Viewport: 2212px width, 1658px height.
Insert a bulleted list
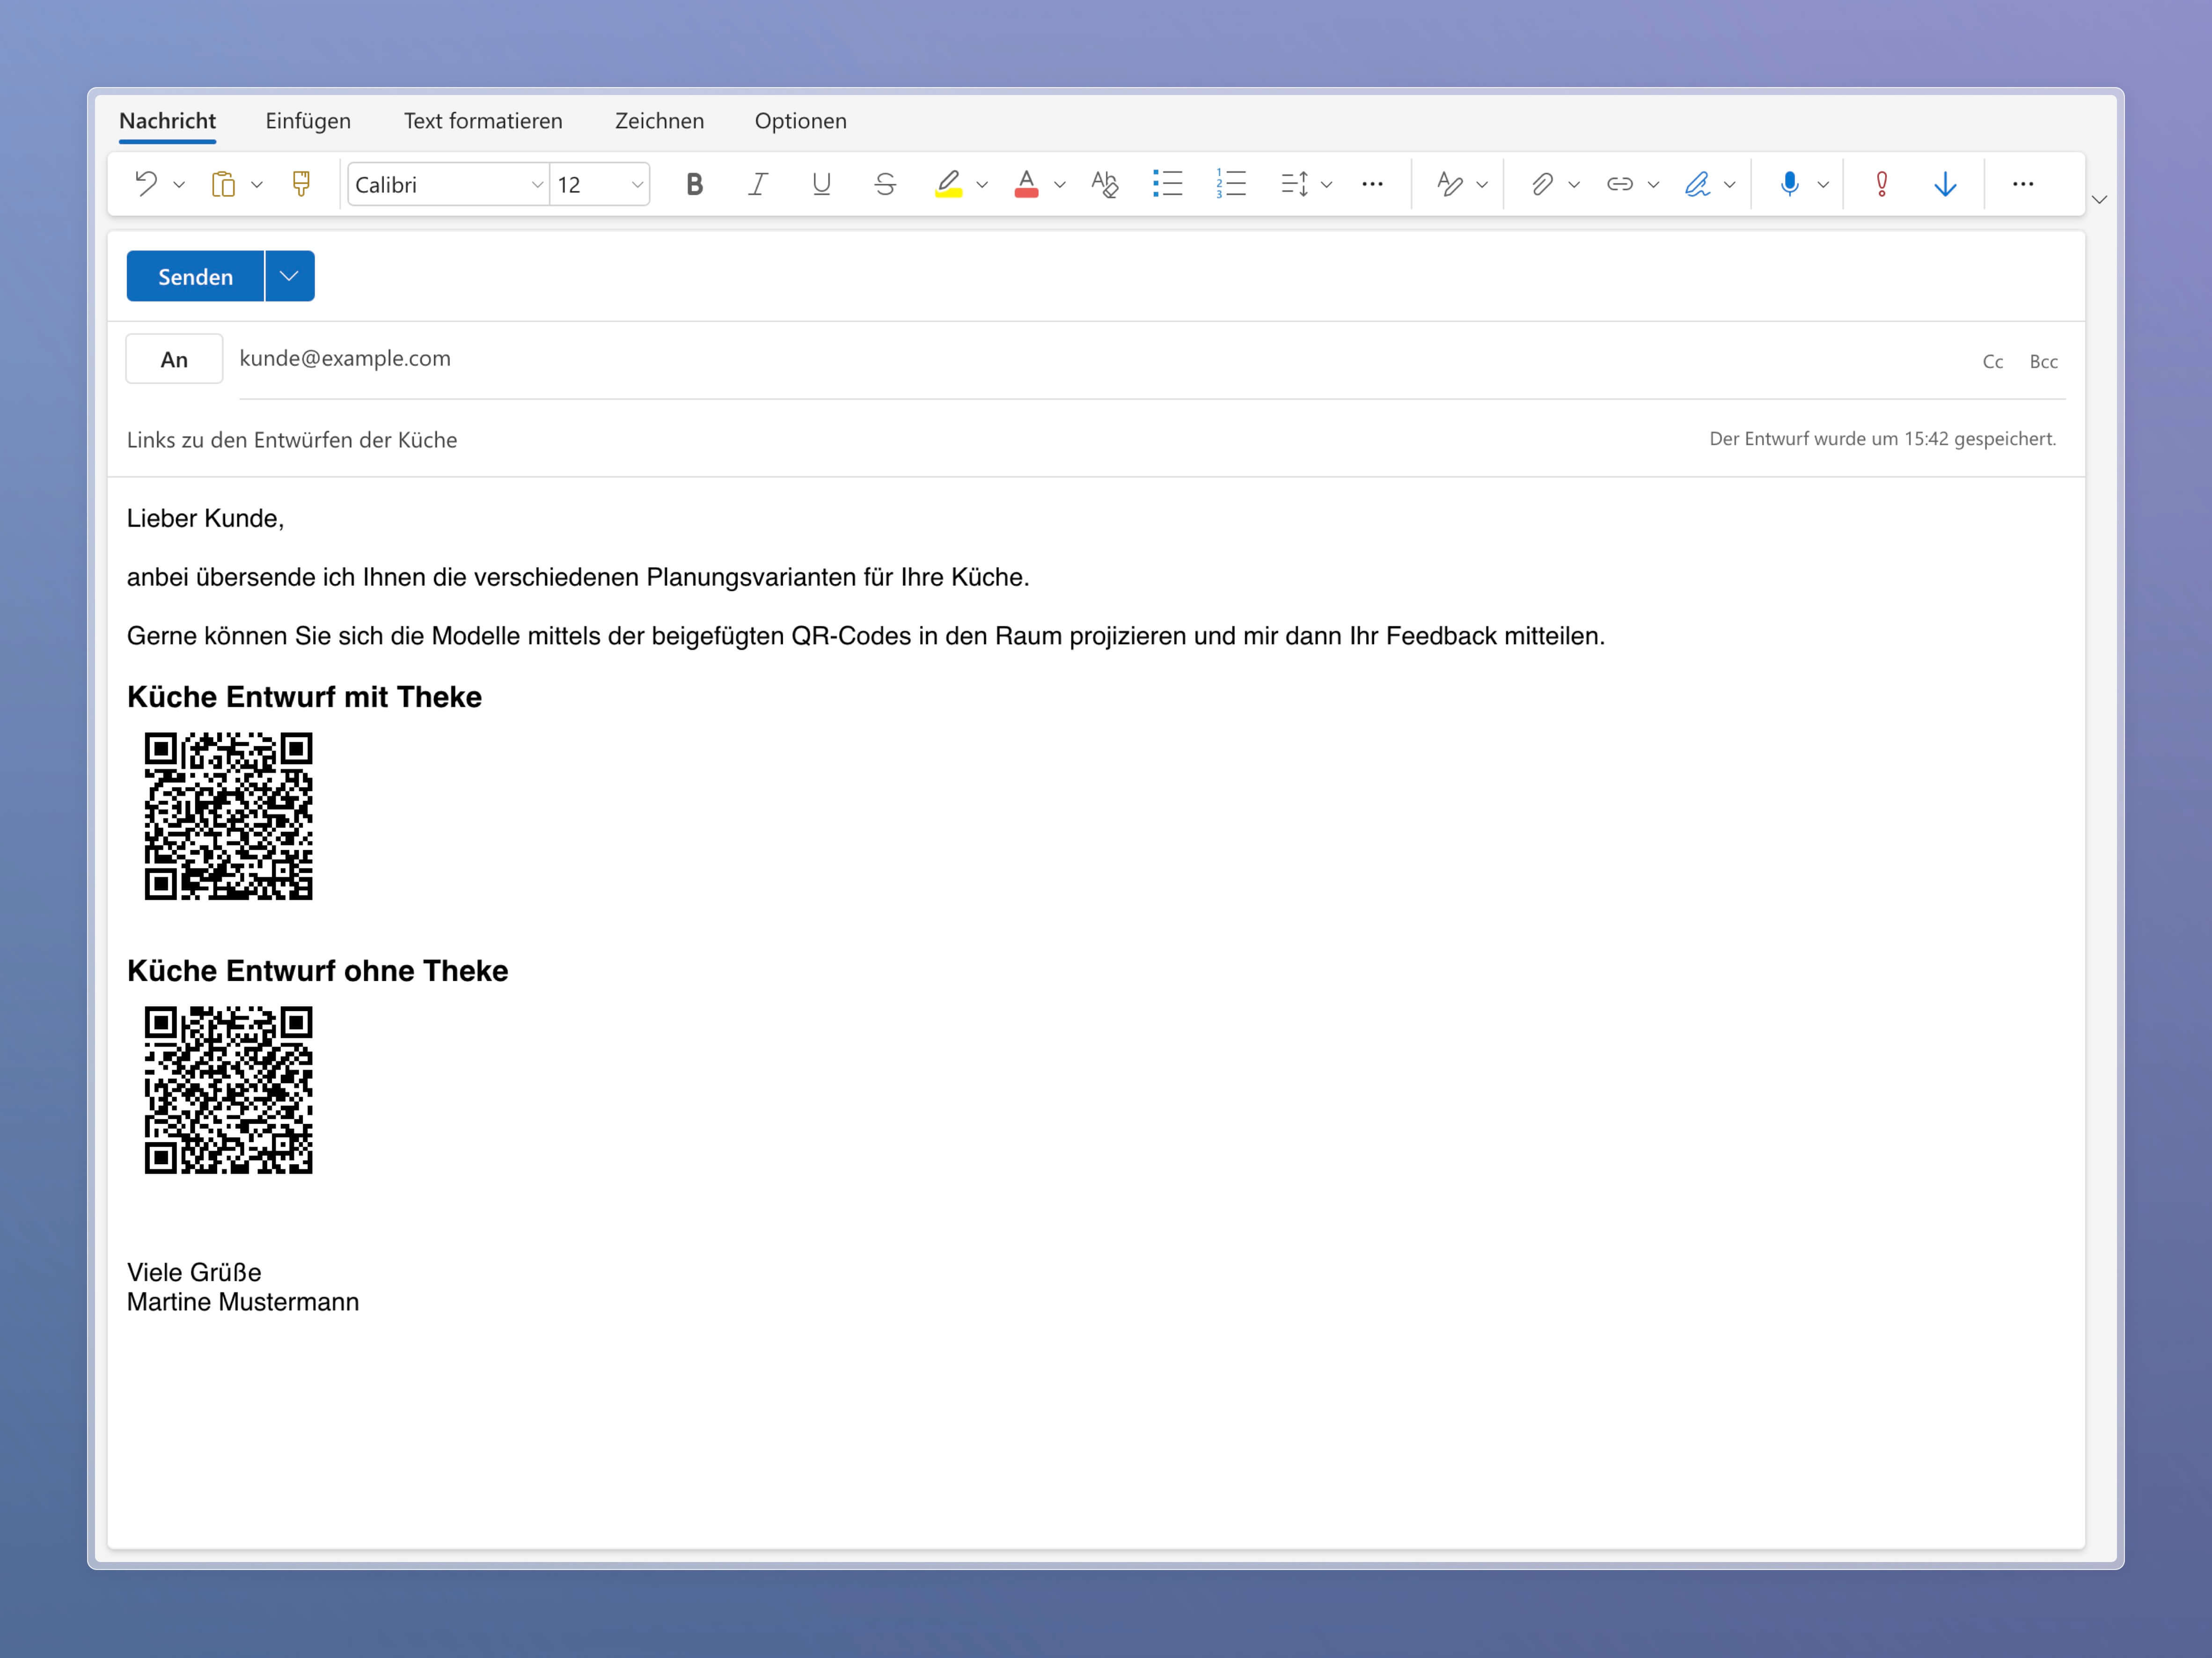(x=1167, y=184)
